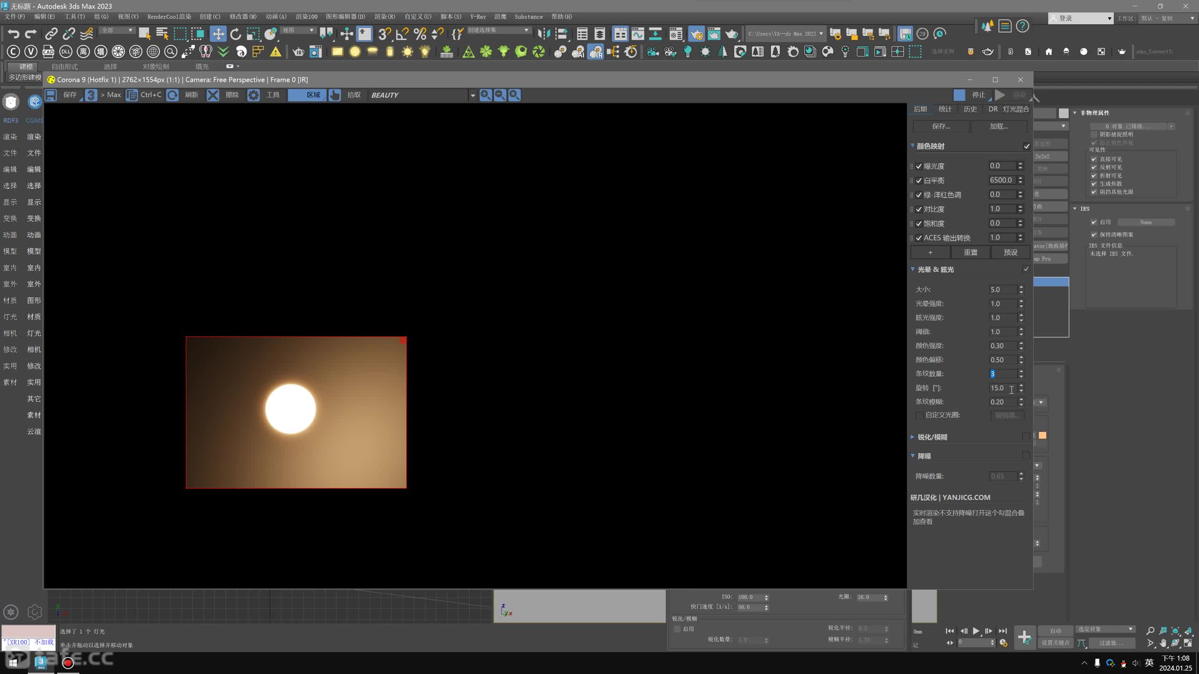Toggle the Angle Snap icon

402,34
